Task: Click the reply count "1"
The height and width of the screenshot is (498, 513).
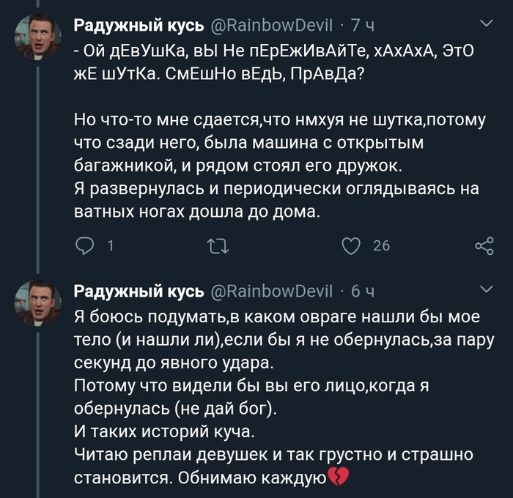Action: coord(110,247)
